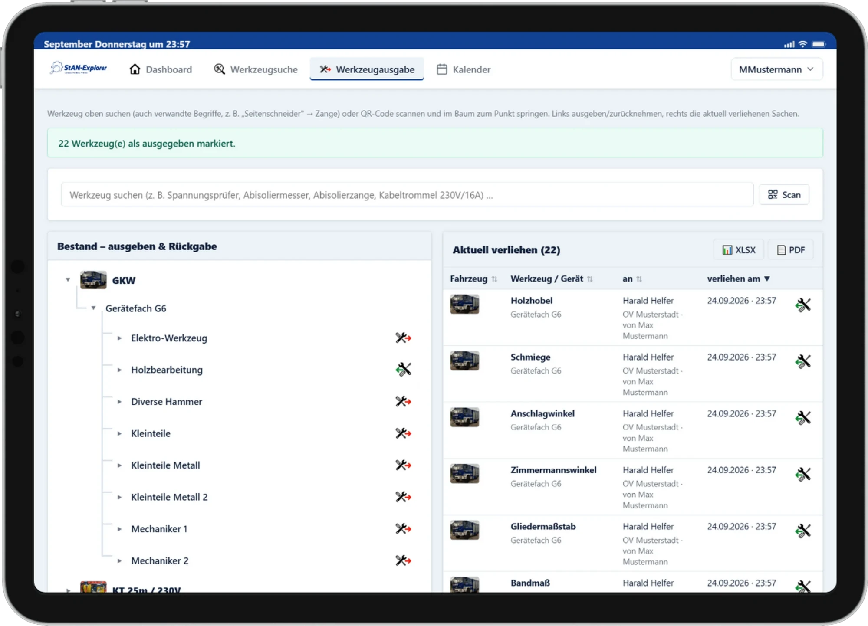Image resolution: width=868 pixels, height=626 pixels.
Task: Expand the Diverse Hammer node
Action: [x=119, y=402]
